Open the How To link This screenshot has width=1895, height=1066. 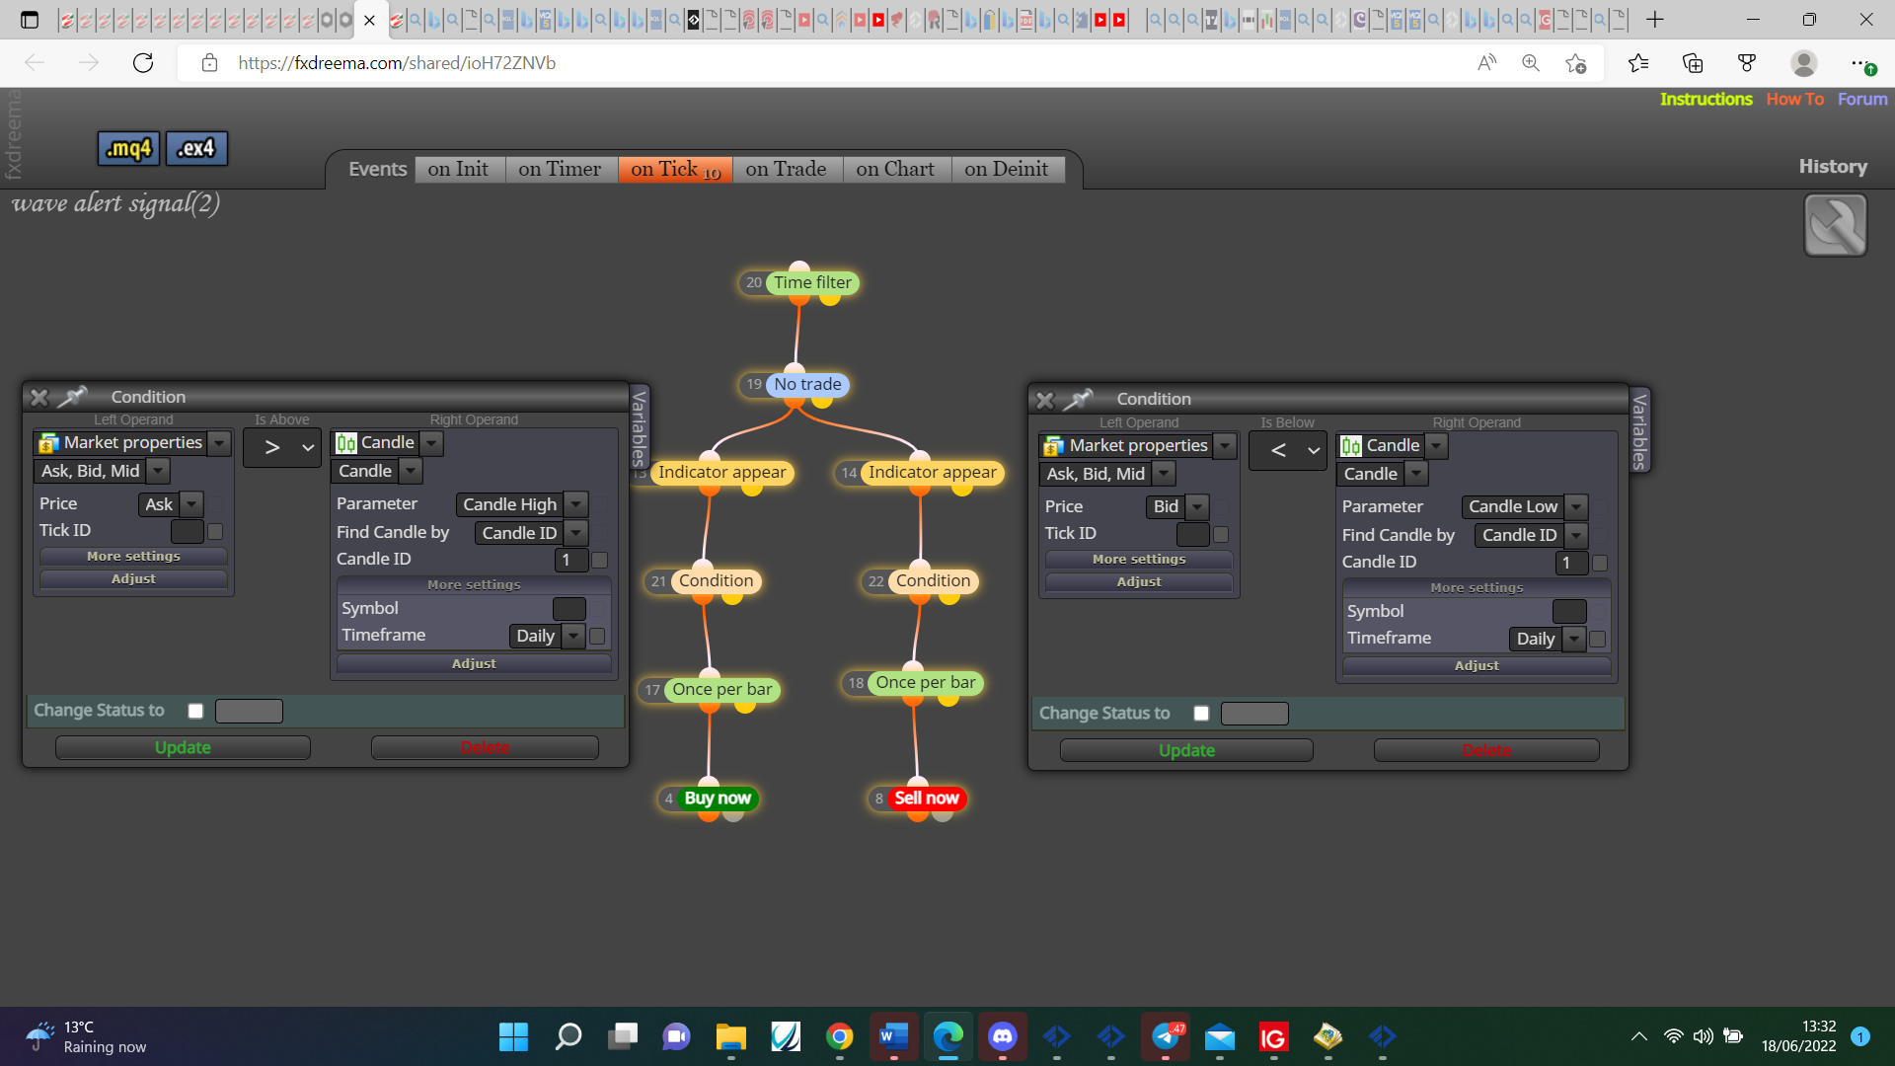tap(1794, 99)
